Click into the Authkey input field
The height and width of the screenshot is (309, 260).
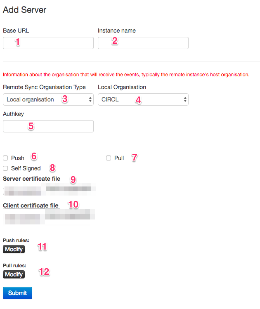tap(48, 126)
